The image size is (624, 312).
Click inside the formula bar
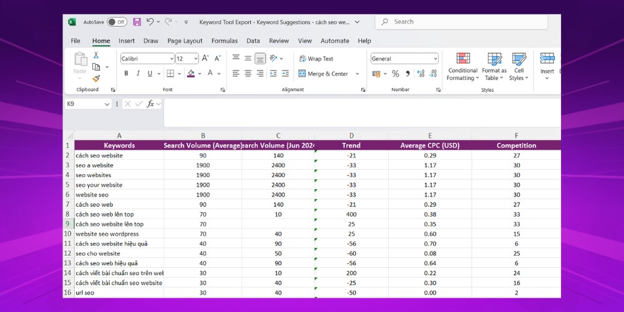point(362,112)
